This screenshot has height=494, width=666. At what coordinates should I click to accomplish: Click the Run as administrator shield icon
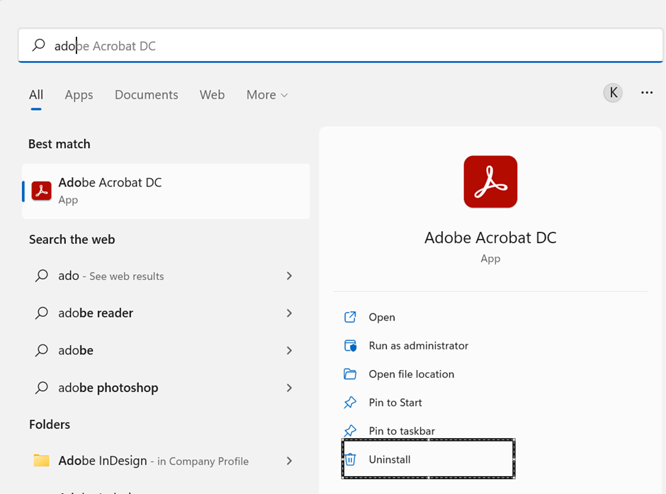[x=350, y=346]
